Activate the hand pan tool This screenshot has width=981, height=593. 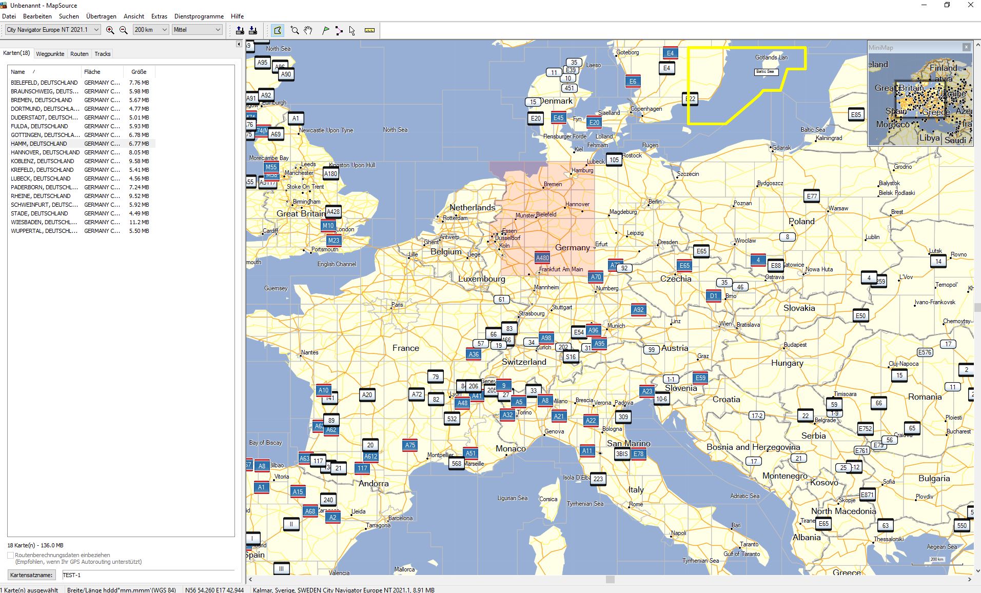coord(308,30)
